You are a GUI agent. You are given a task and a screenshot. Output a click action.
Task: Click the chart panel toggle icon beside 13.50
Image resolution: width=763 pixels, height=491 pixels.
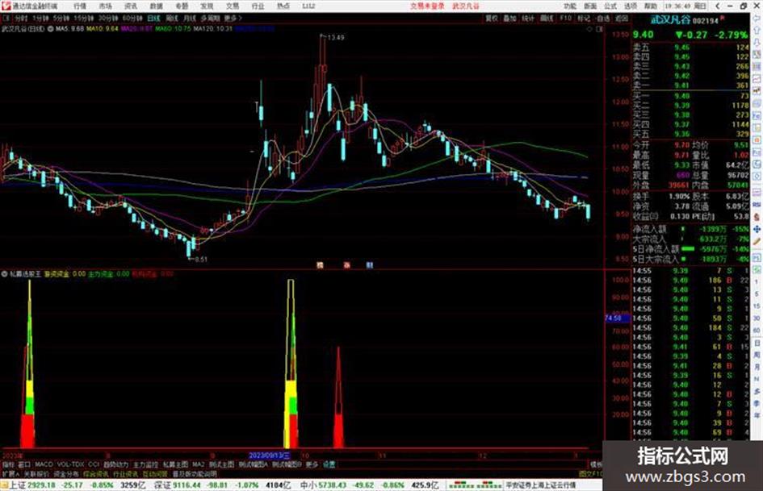(x=599, y=29)
